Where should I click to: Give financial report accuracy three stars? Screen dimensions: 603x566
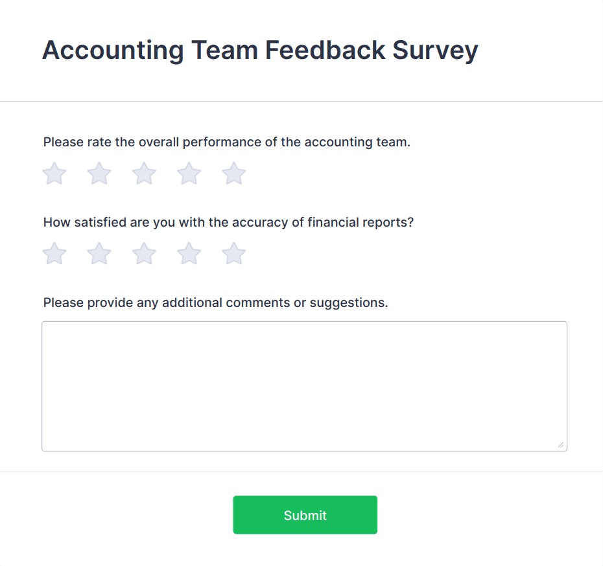(x=144, y=254)
